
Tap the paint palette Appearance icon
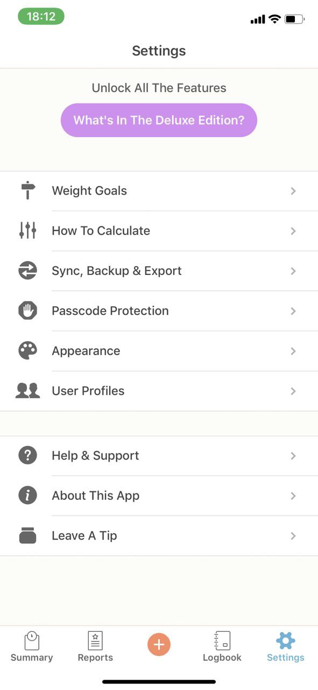pyautogui.click(x=27, y=351)
